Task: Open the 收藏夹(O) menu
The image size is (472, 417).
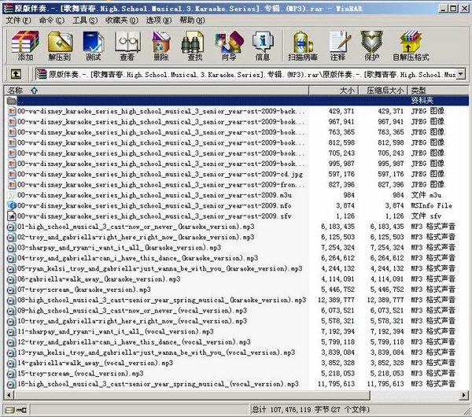Action: (122, 20)
